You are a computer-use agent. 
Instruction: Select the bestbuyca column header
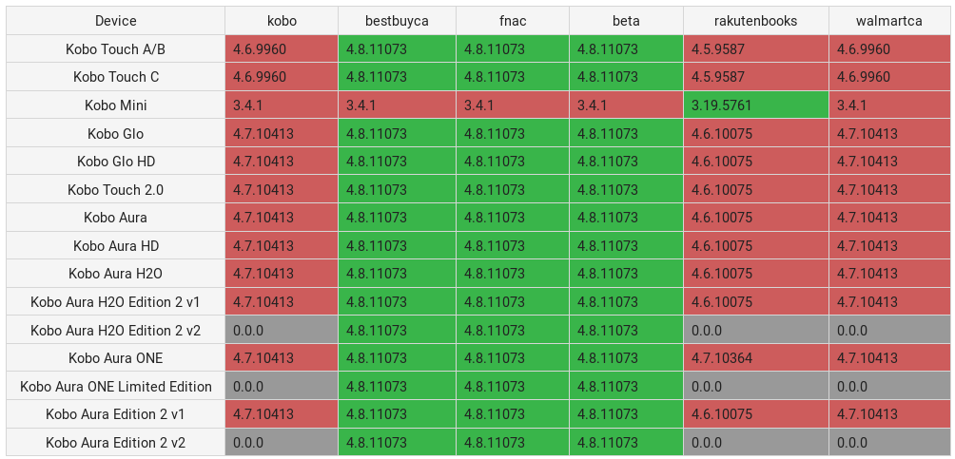(x=397, y=21)
